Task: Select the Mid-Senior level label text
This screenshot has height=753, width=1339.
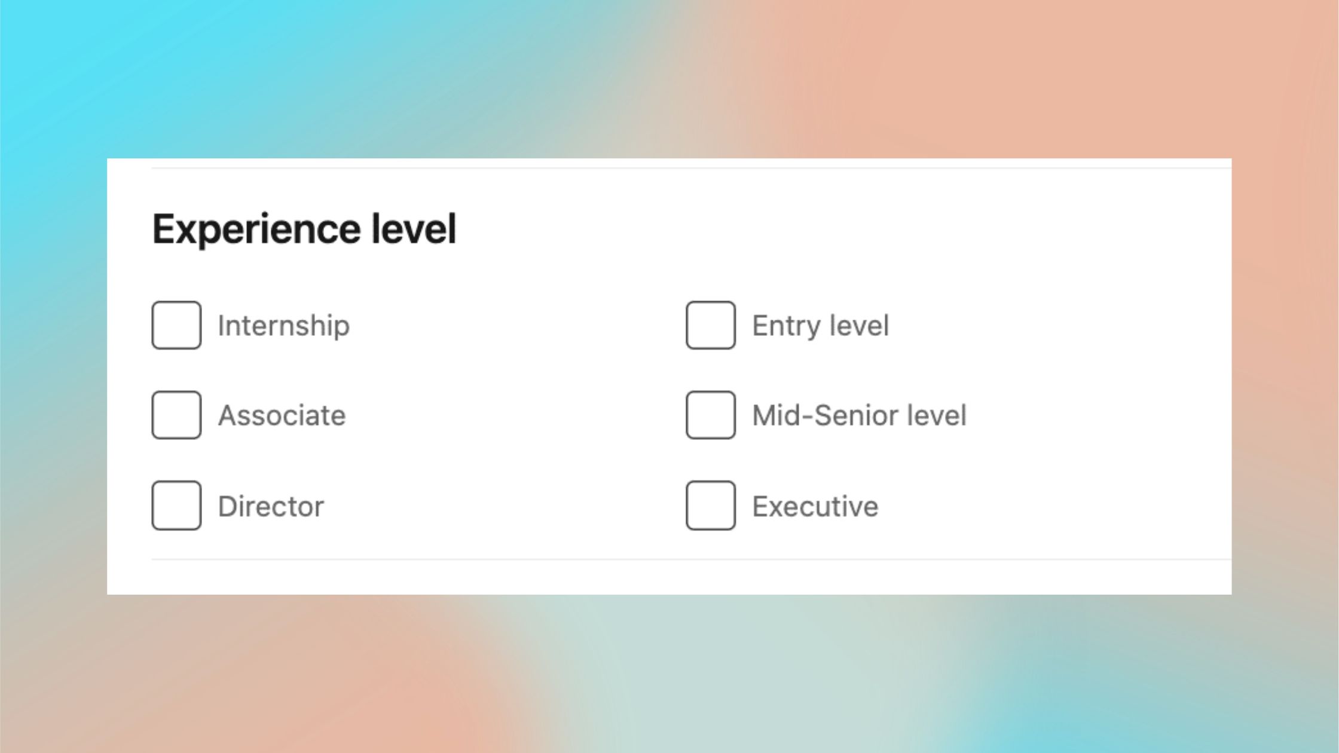Action: click(860, 415)
